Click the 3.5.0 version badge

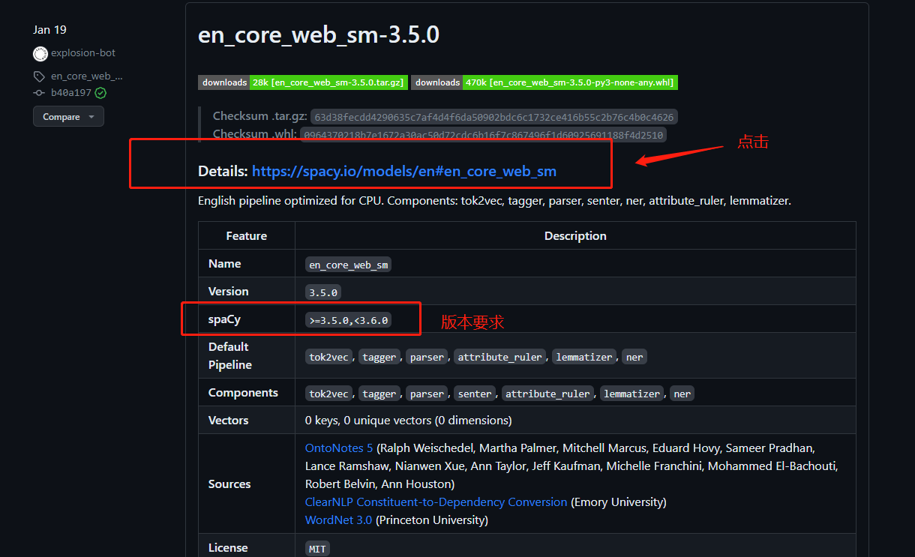(x=322, y=292)
